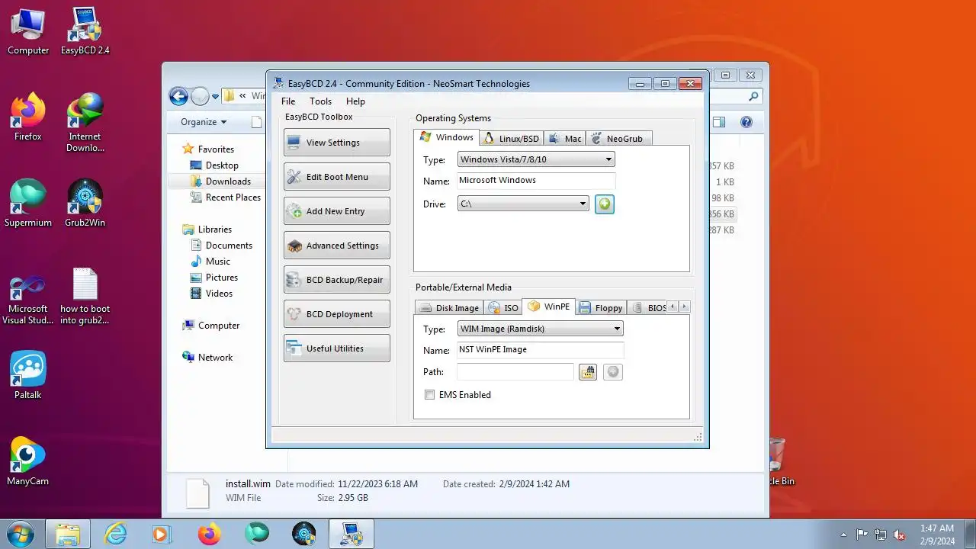The height and width of the screenshot is (549, 976).
Task: Select the how to boot into grub2 file
Action: (x=85, y=296)
